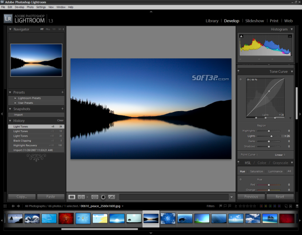Collapse the HSL / Color / Grayscale panel
Screen dimensions: 302x235
click(x=292, y=163)
